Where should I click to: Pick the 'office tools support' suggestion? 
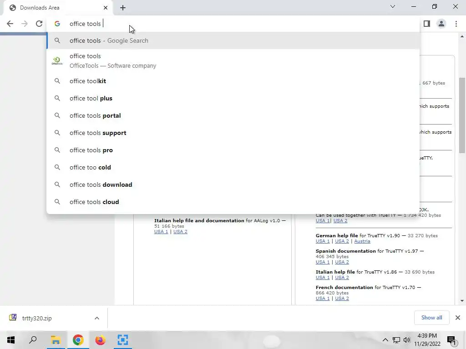coord(233,133)
